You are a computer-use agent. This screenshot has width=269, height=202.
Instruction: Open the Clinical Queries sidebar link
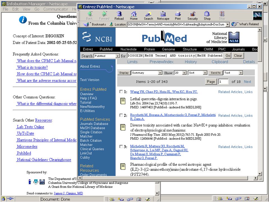point(92,149)
